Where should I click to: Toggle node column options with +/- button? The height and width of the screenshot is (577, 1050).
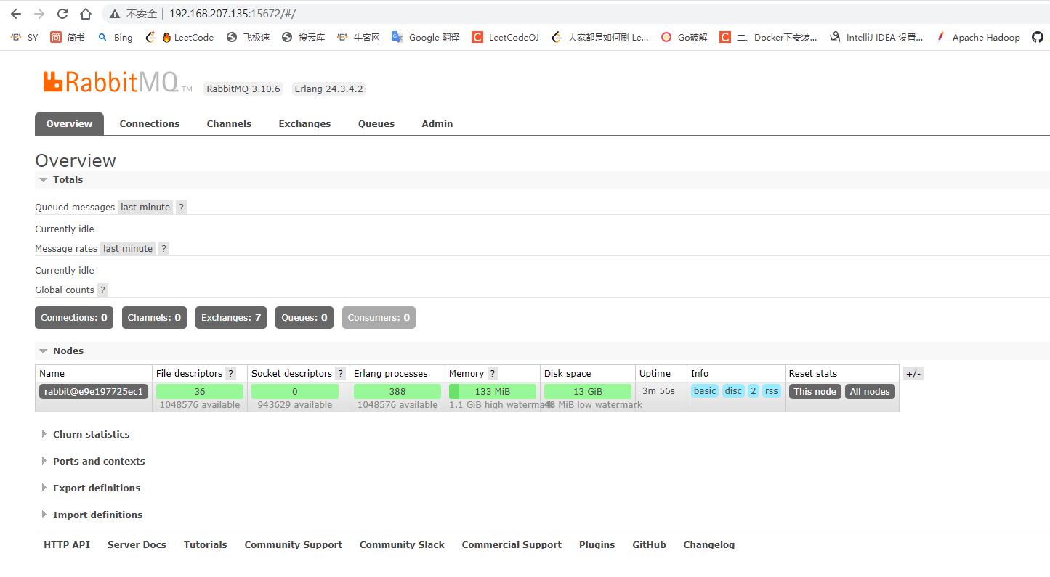click(x=913, y=374)
